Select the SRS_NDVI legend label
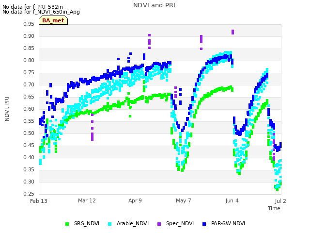 [x=87, y=223]
